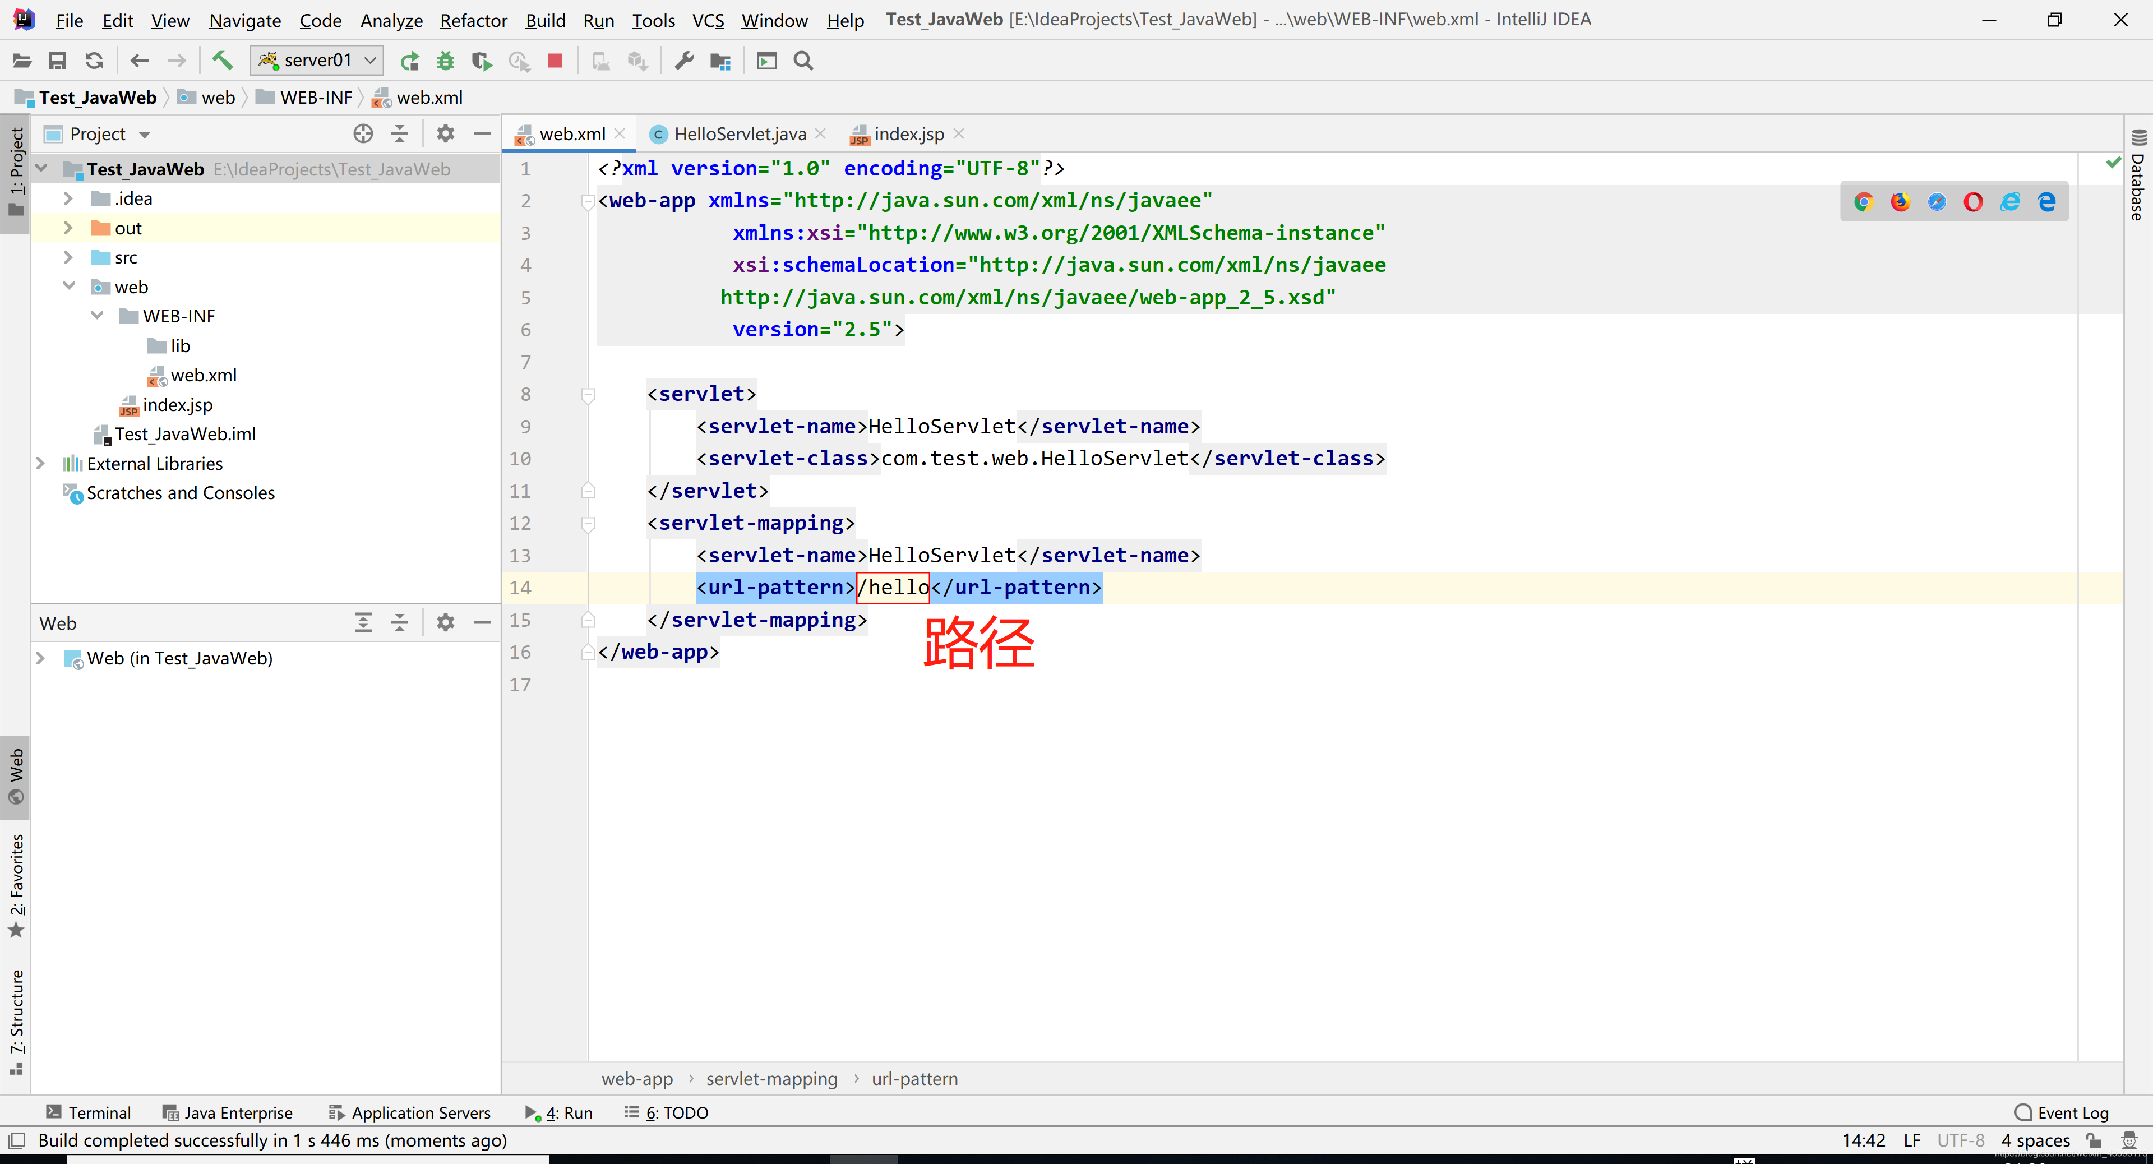The width and height of the screenshot is (2153, 1164).
Task: Open the Event Log
Action: coord(2062,1112)
